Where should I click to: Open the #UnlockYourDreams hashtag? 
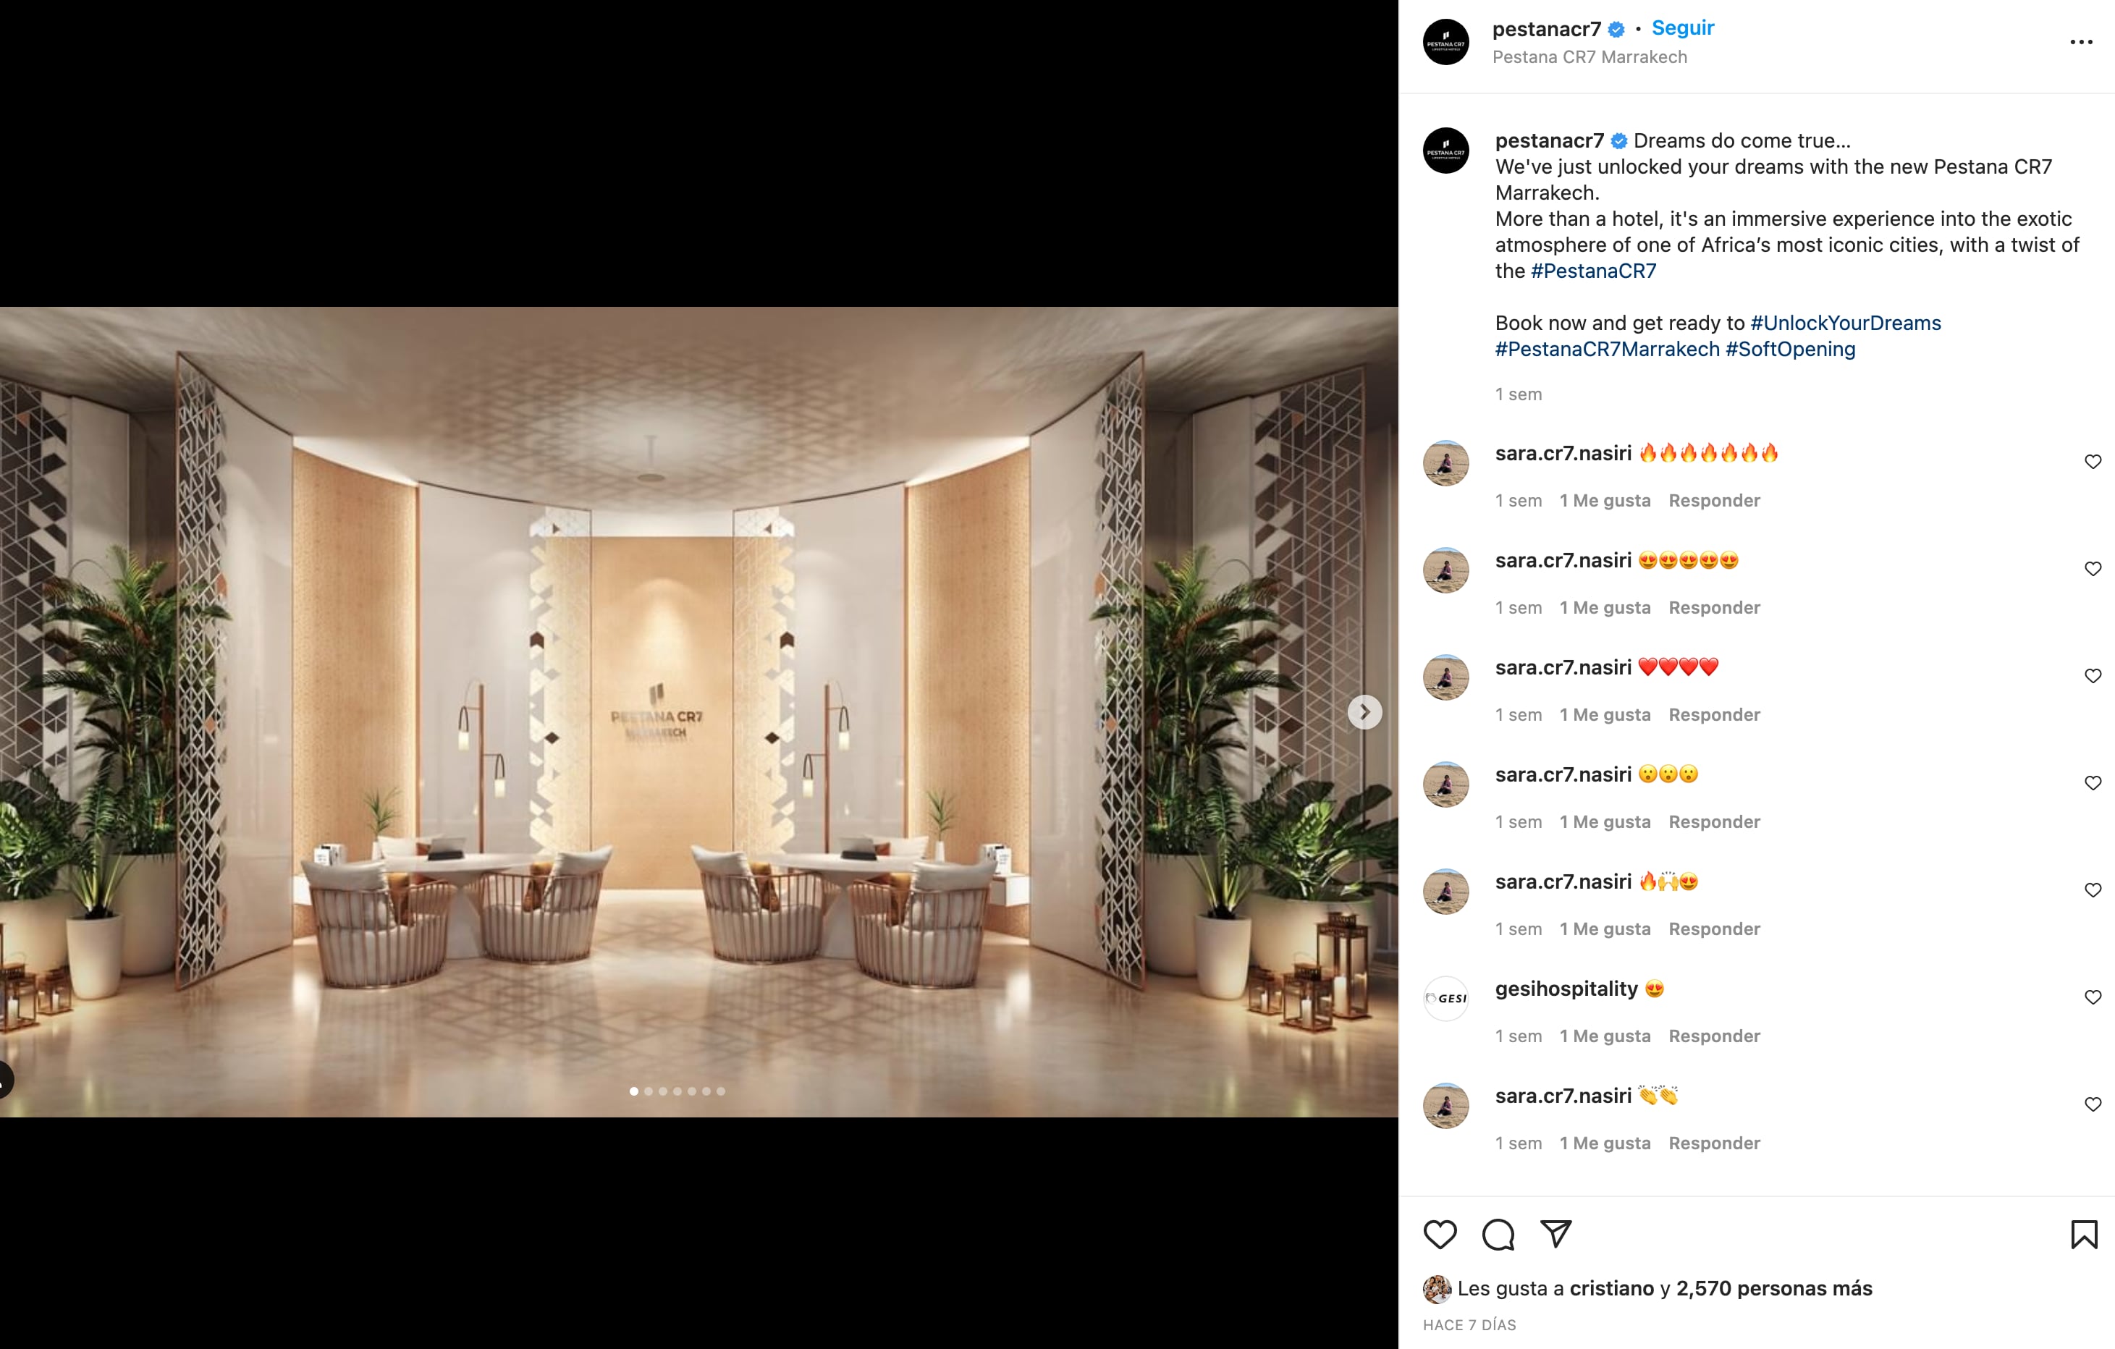point(1845,323)
